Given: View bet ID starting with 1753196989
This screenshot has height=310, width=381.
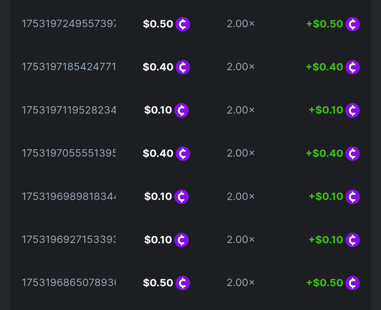Looking at the screenshot, I should click(69, 196).
